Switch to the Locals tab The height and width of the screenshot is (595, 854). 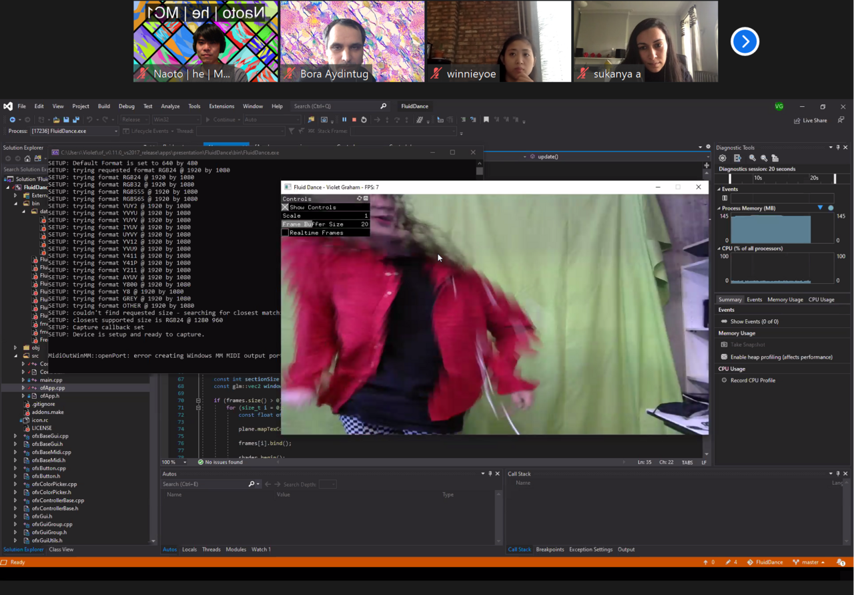click(x=189, y=550)
